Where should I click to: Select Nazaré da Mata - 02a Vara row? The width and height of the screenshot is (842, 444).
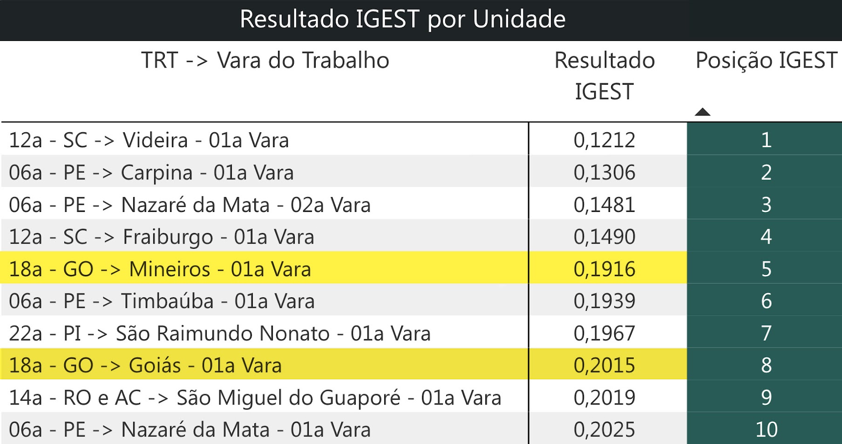pos(190,205)
